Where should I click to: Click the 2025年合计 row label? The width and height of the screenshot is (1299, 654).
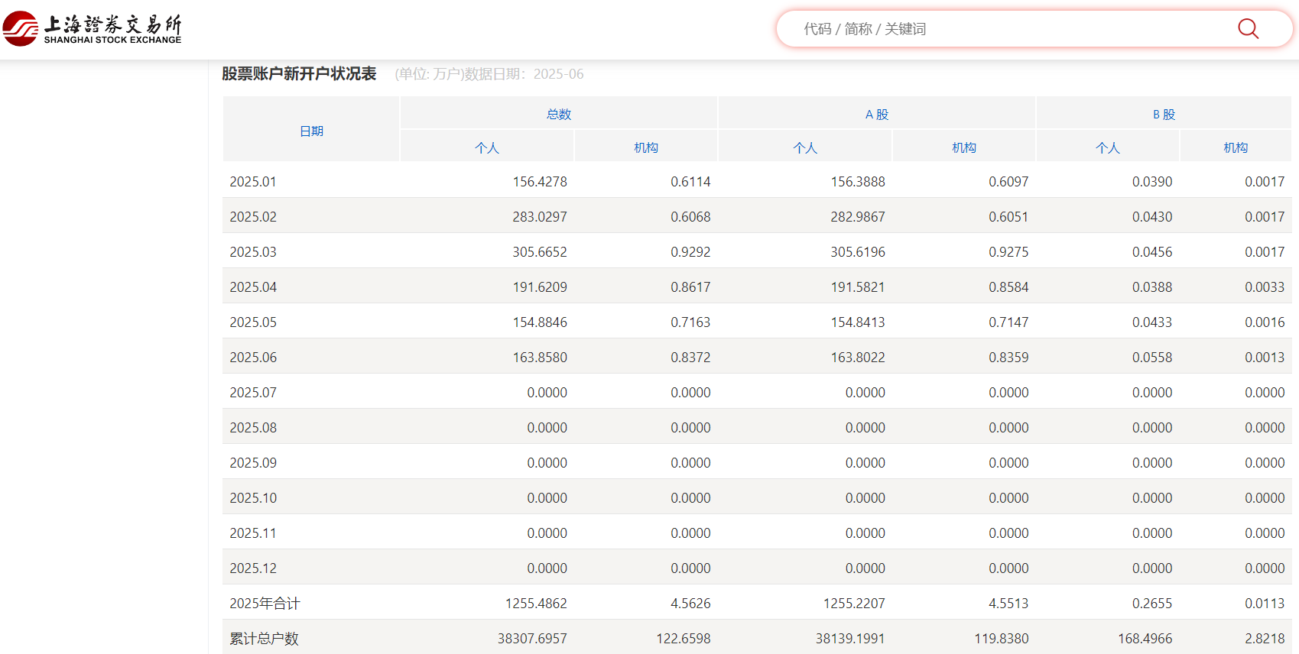click(x=265, y=604)
